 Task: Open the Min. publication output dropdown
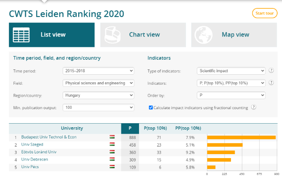pos(98,108)
